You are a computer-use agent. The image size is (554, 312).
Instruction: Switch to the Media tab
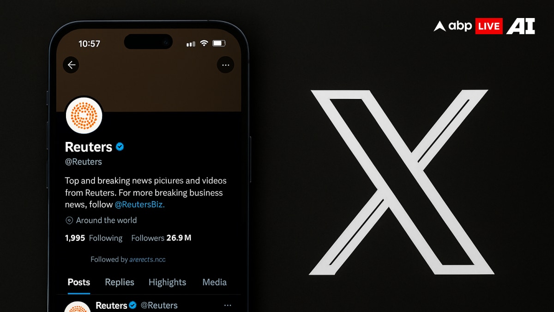pyautogui.click(x=215, y=282)
